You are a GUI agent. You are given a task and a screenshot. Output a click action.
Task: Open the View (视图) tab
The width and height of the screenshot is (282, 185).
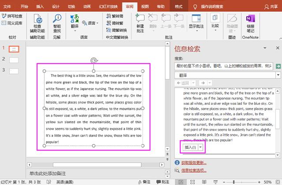[x=145, y=7]
